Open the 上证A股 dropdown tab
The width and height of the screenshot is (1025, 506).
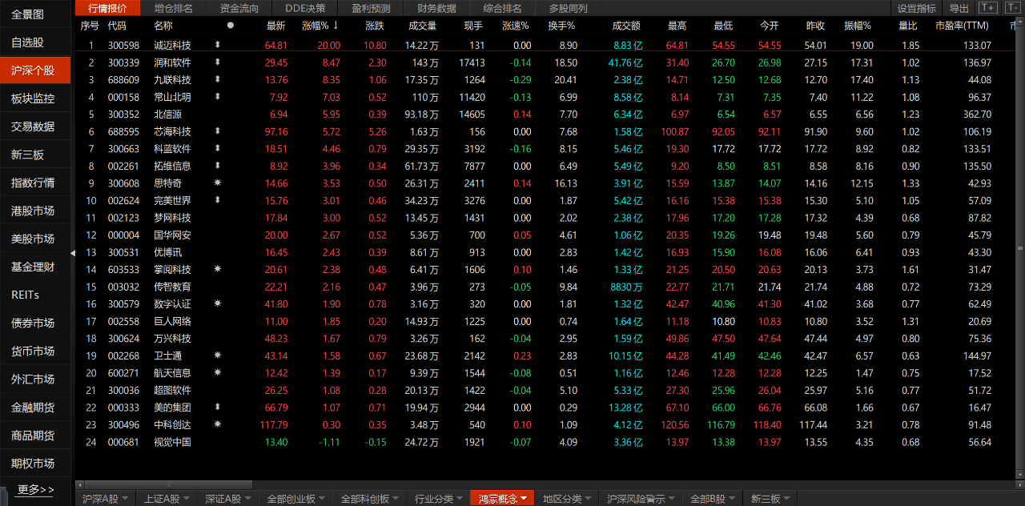pyautogui.click(x=167, y=499)
